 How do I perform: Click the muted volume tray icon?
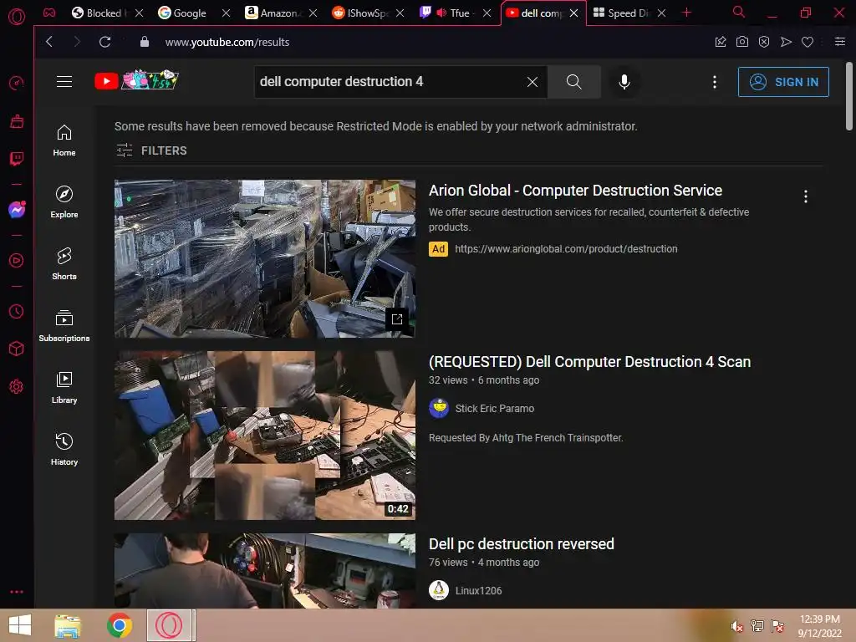pos(737,626)
